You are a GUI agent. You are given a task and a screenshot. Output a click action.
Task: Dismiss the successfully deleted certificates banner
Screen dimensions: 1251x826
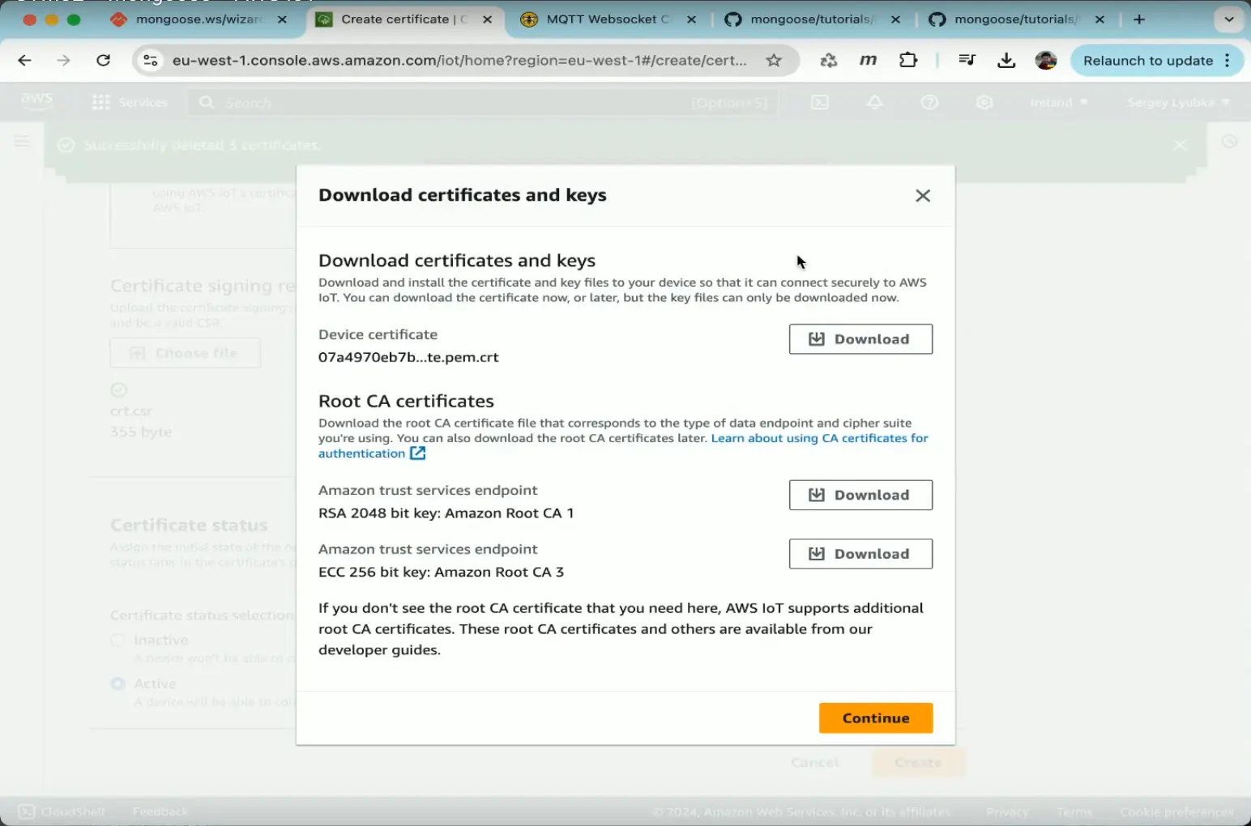tap(1180, 145)
